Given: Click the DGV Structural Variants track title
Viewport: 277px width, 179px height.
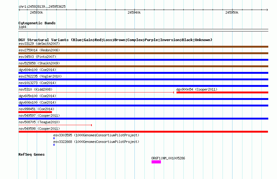Looking at the screenshot, I should point(115,40).
